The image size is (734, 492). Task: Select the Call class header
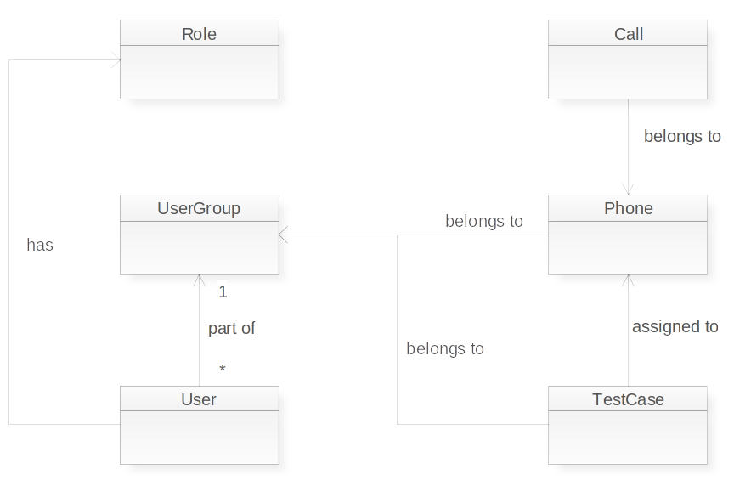628,35
